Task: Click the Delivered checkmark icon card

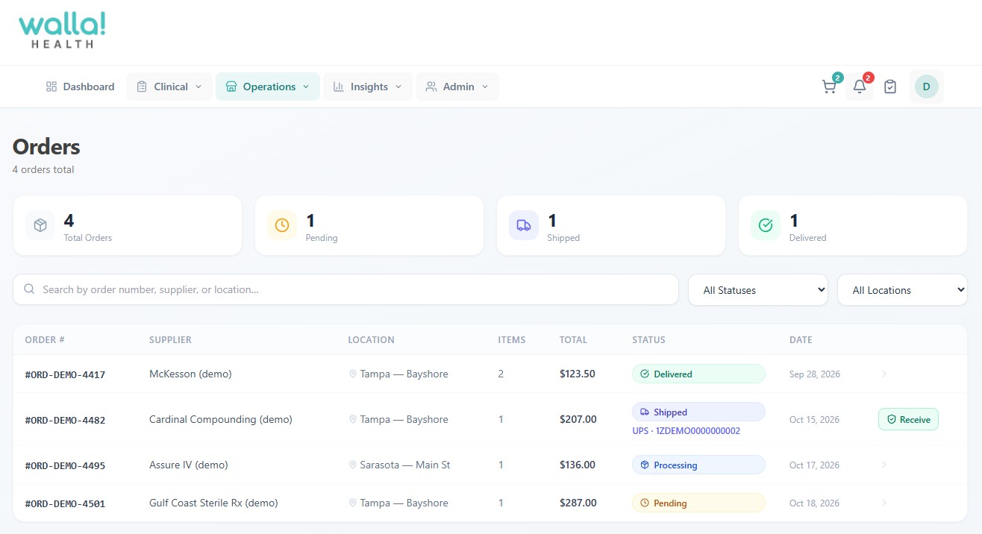Action: point(766,225)
